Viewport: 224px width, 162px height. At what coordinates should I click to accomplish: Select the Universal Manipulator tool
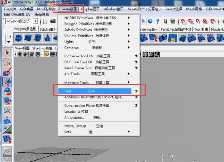coord(7,110)
